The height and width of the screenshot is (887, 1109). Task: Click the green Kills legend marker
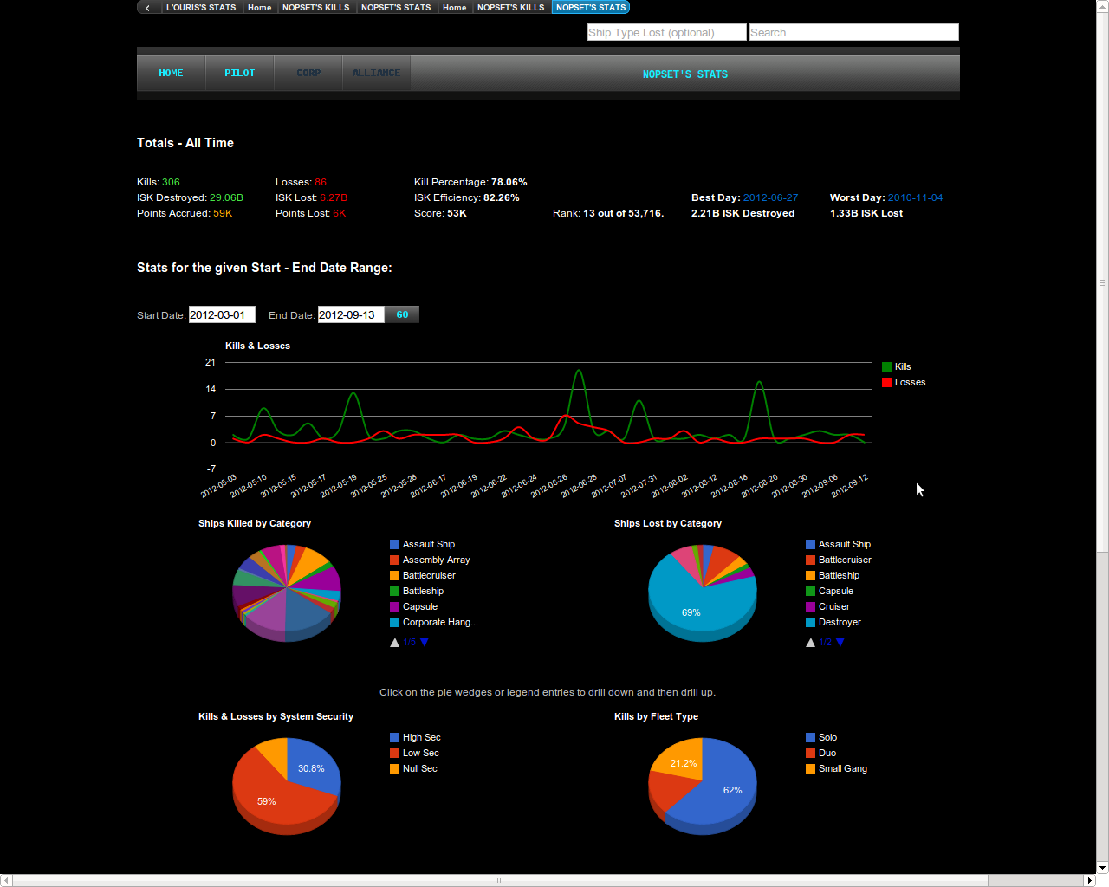[888, 366]
